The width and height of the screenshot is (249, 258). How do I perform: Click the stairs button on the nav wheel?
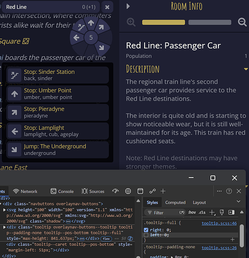(81, 27)
